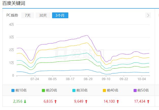The height and width of the screenshot is (110, 159).
Task: Click the 2,356 keyword count value
Action: [x=18, y=101]
